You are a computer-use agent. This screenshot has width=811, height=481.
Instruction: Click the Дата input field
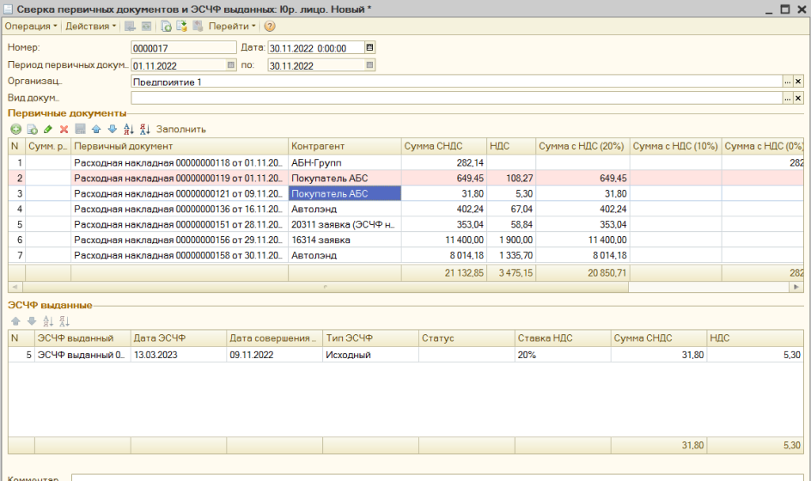(316, 48)
